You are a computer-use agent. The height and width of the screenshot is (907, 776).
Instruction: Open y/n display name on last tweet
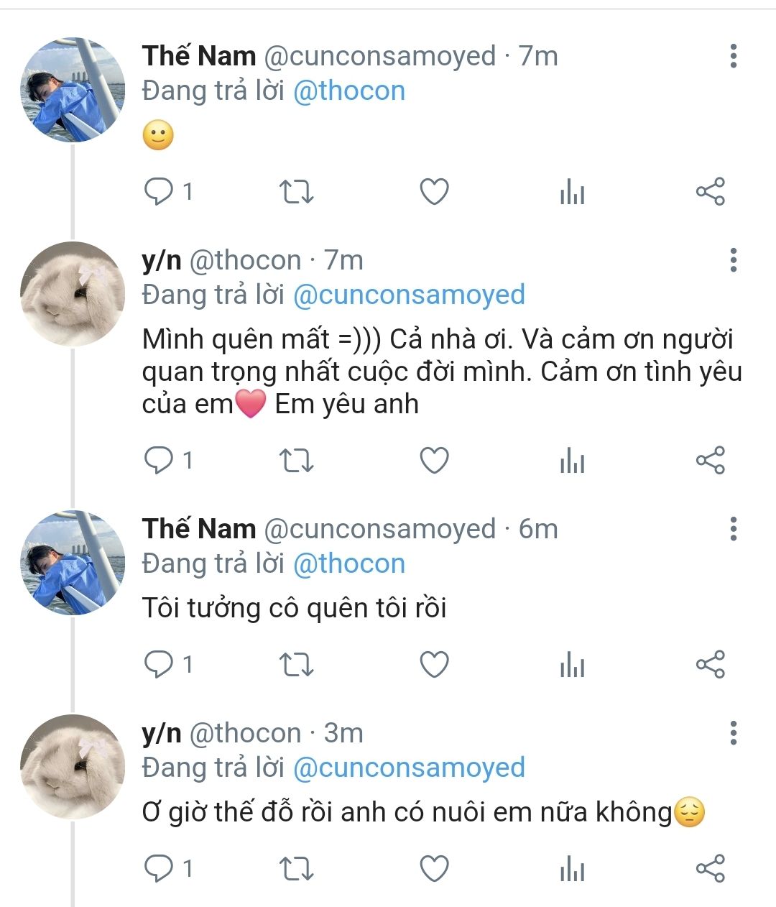162,733
